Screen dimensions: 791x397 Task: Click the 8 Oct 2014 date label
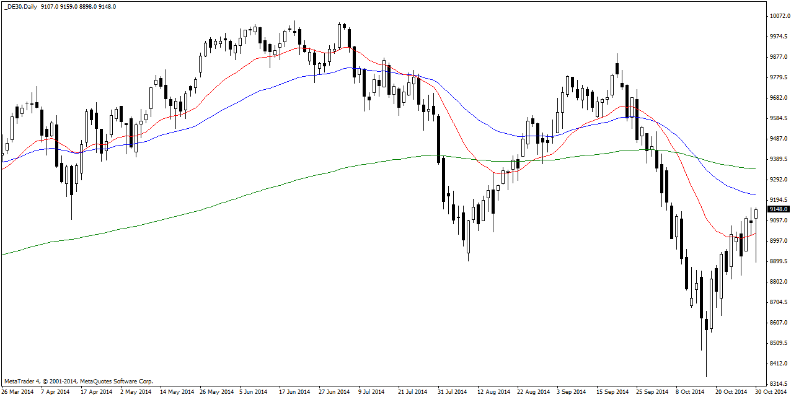click(690, 392)
